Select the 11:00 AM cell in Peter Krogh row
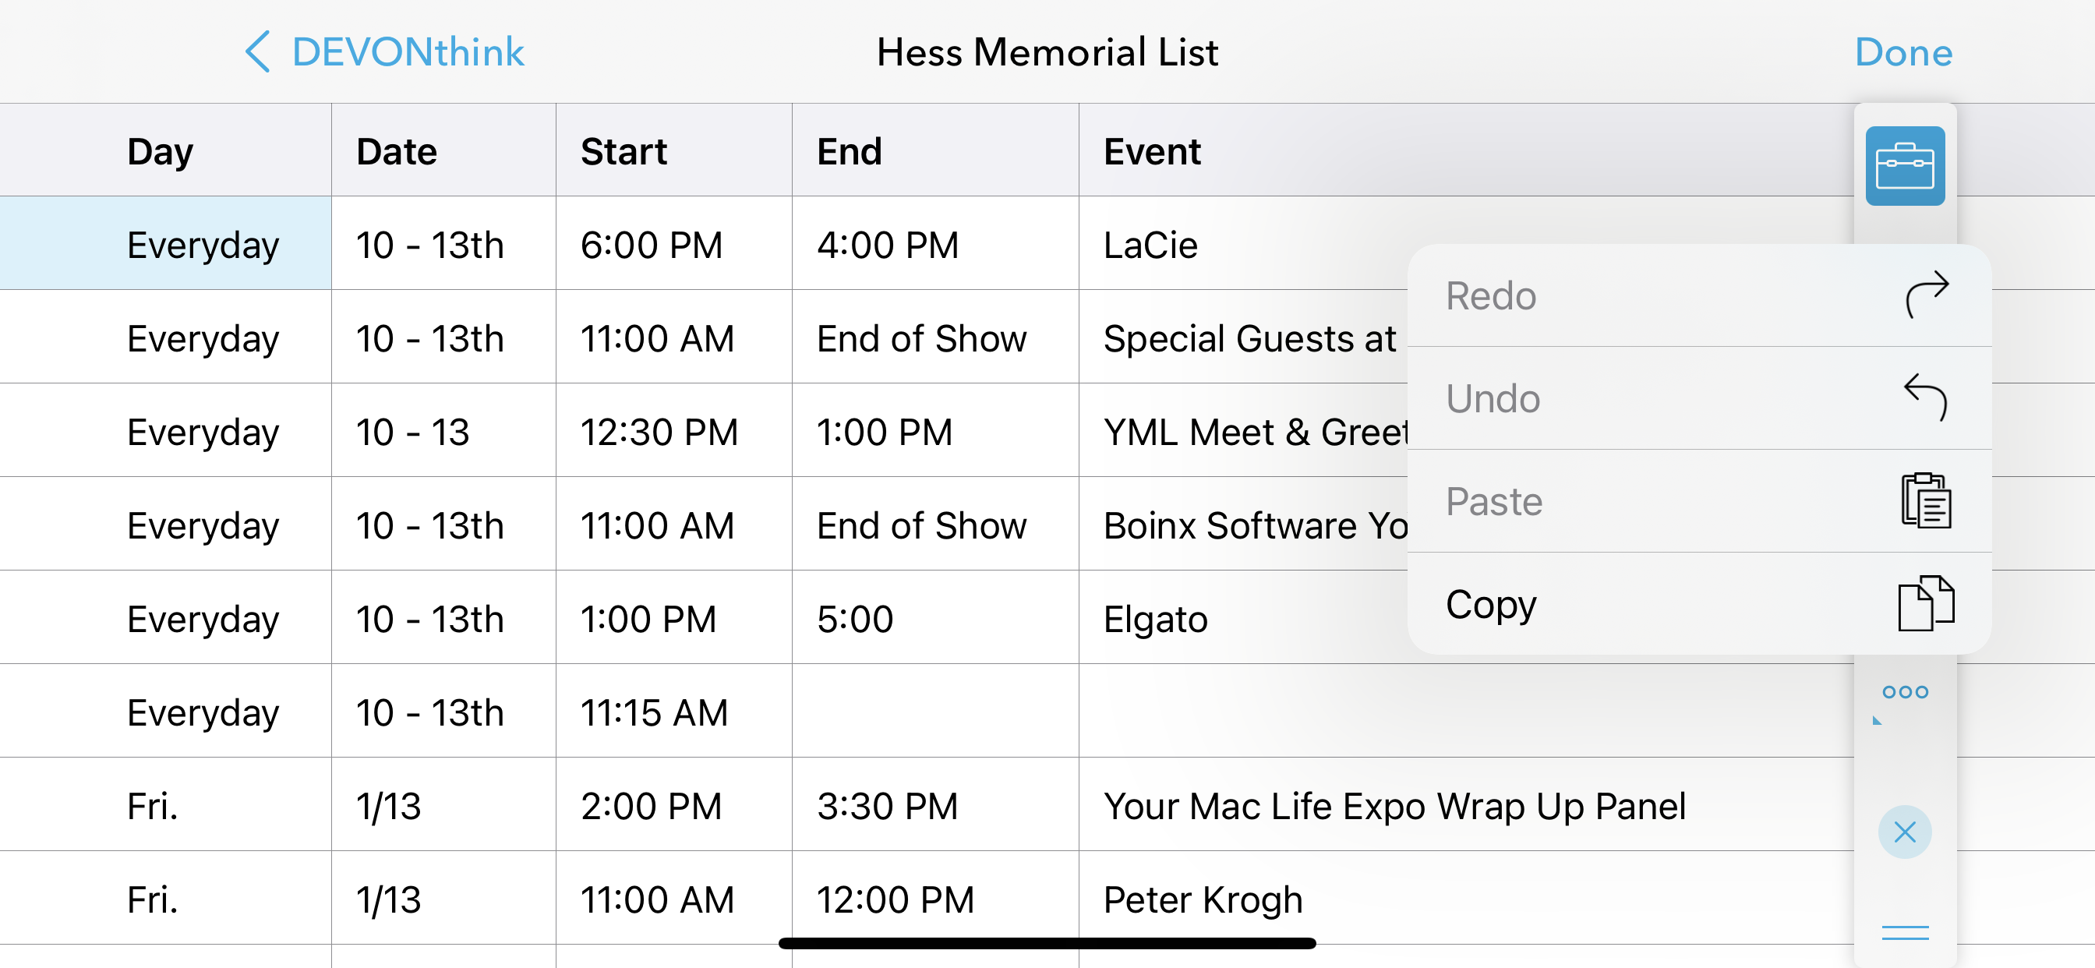The image size is (2095, 968). [x=674, y=898]
